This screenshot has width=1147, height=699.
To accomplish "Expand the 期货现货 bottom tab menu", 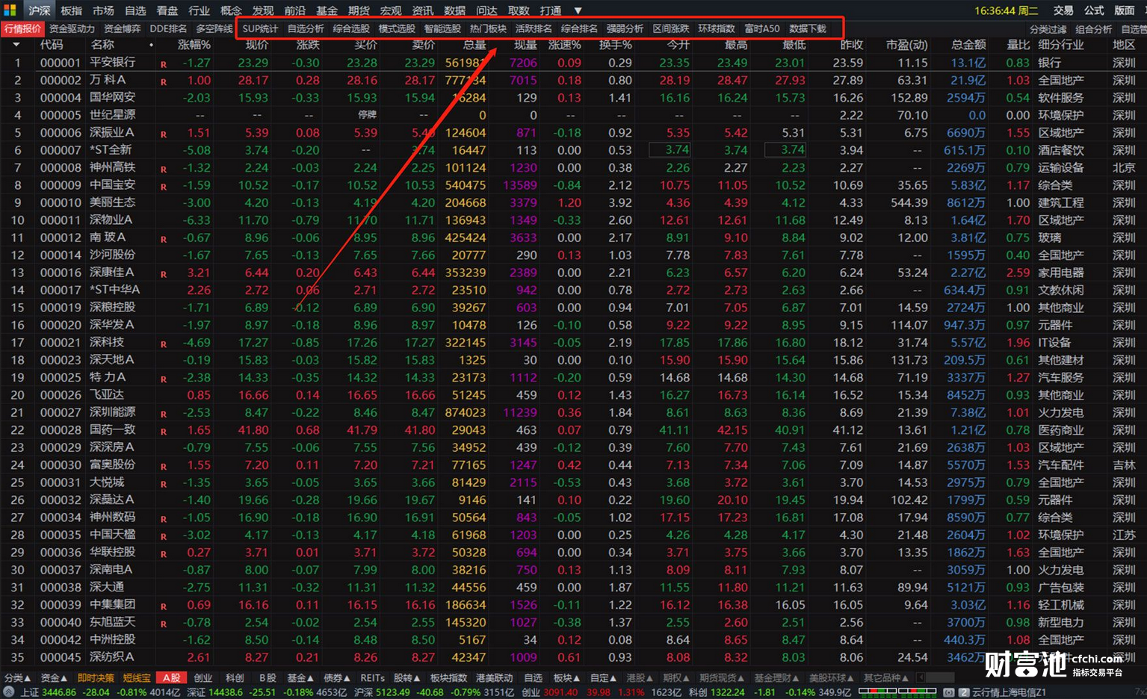I will click(722, 677).
